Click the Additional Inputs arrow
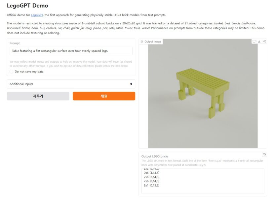275x202 pixels. 131,84
